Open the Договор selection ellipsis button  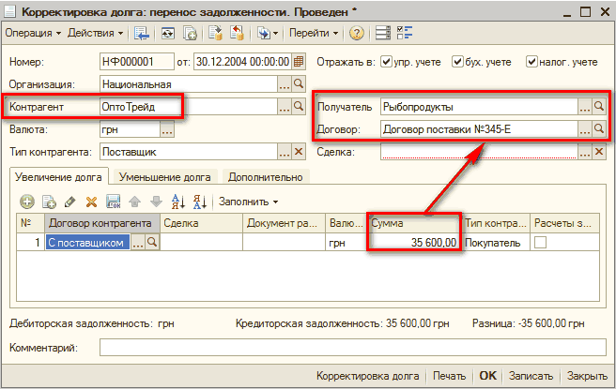click(x=585, y=129)
